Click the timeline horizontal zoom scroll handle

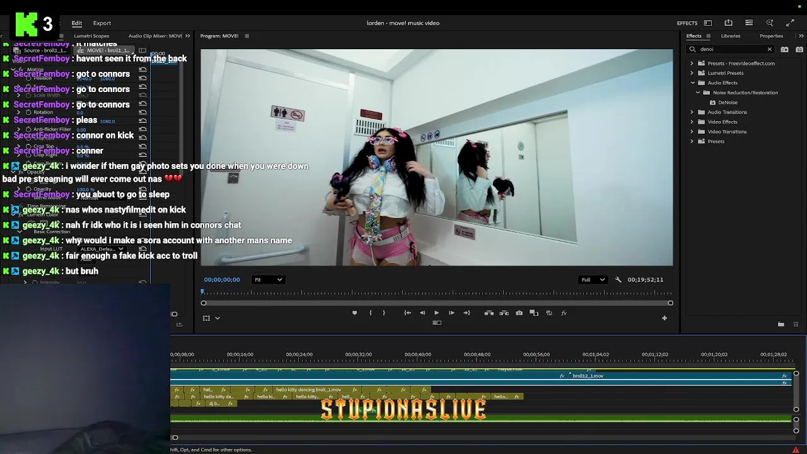(175, 438)
